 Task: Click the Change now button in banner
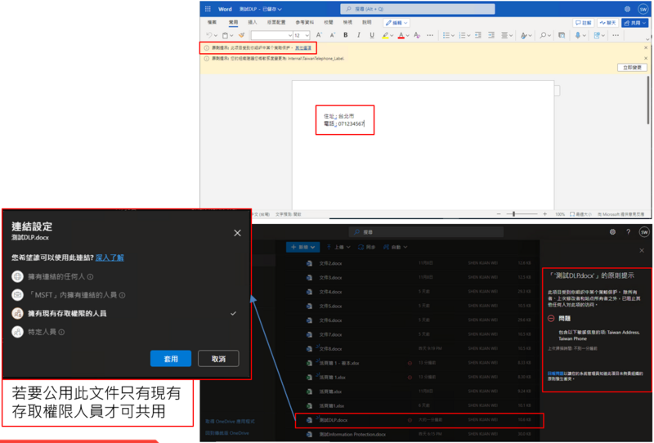click(x=632, y=67)
